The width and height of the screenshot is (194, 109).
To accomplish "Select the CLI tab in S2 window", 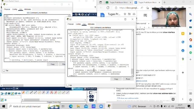I will (84, 24).
